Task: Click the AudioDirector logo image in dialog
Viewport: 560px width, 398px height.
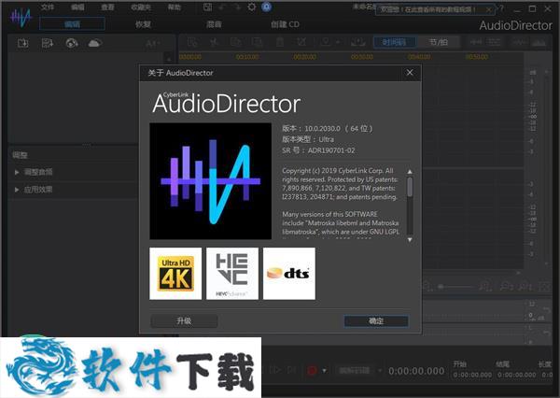Action: (x=210, y=181)
